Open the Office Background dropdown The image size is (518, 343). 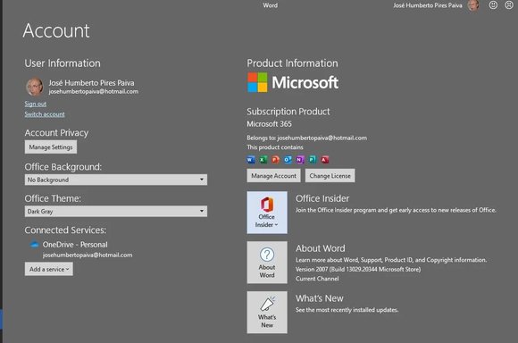[x=116, y=180]
